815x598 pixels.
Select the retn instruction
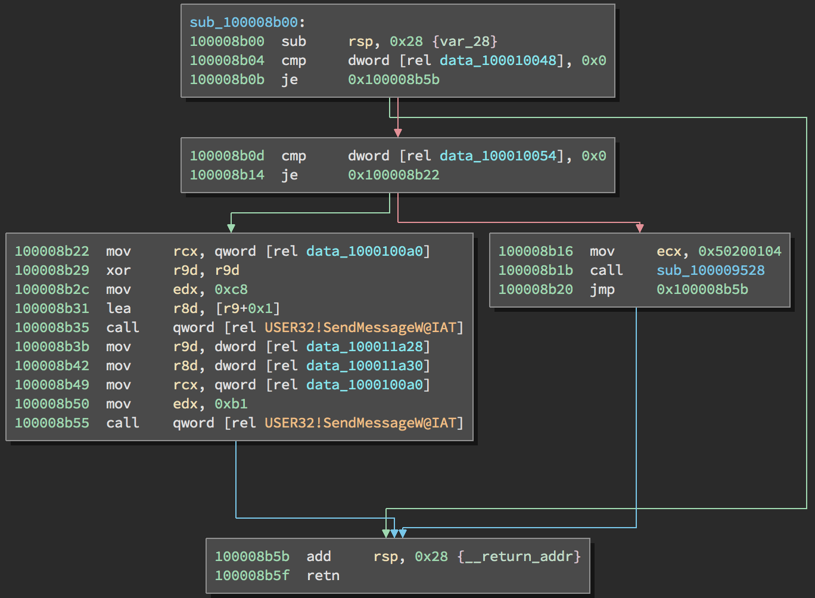(x=323, y=576)
